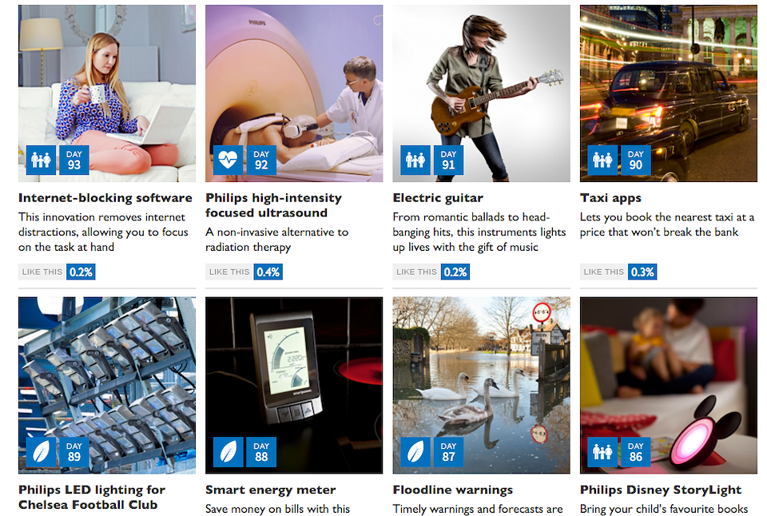Select the Day 93 badge
The image size is (767, 516).
(74, 160)
